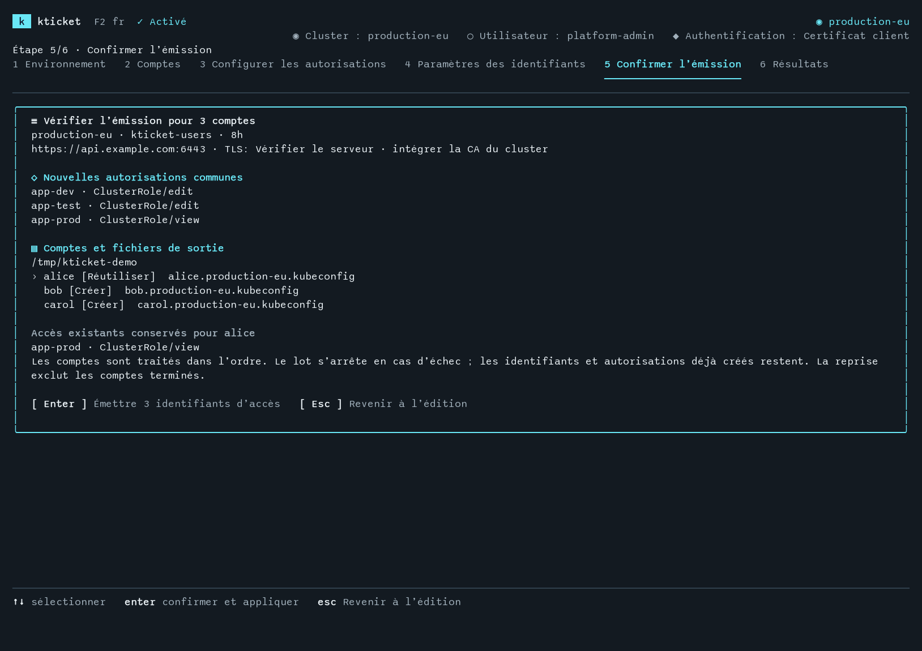Click the https://api.example.com:6443 server line
922x651 pixels.
pos(289,149)
